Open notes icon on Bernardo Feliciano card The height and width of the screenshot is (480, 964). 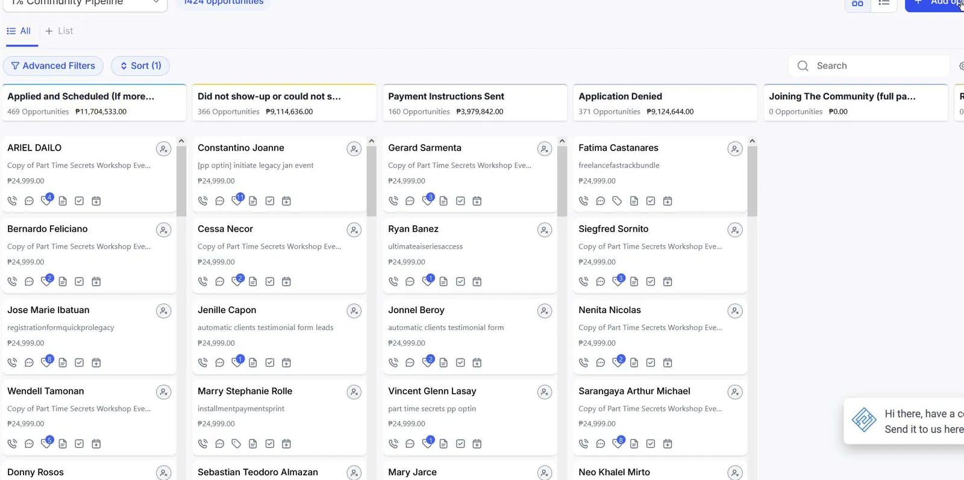(63, 282)
